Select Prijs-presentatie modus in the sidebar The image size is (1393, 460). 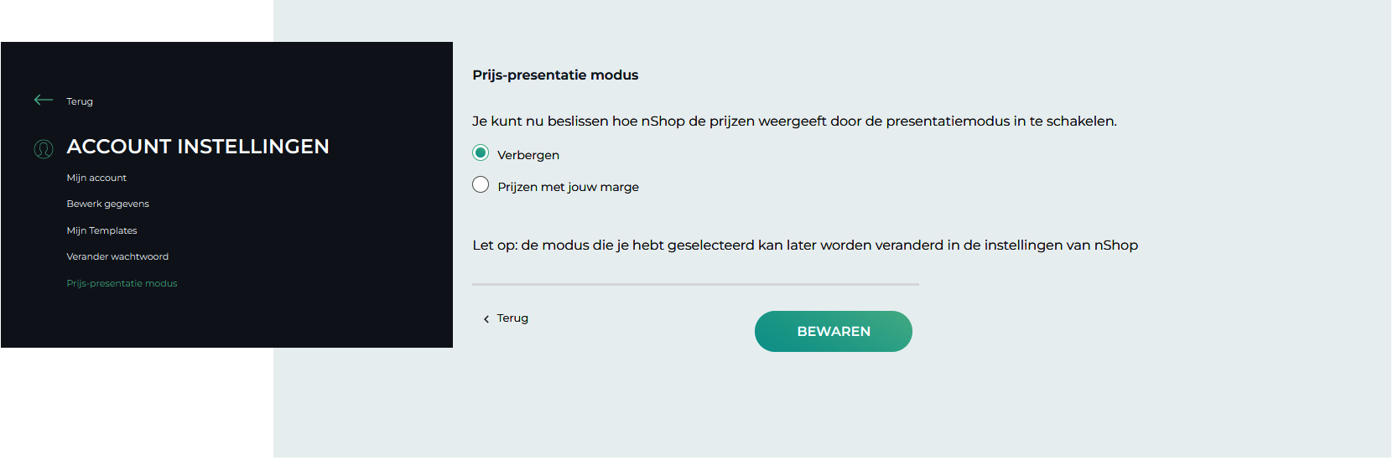(x=122, y=283)
